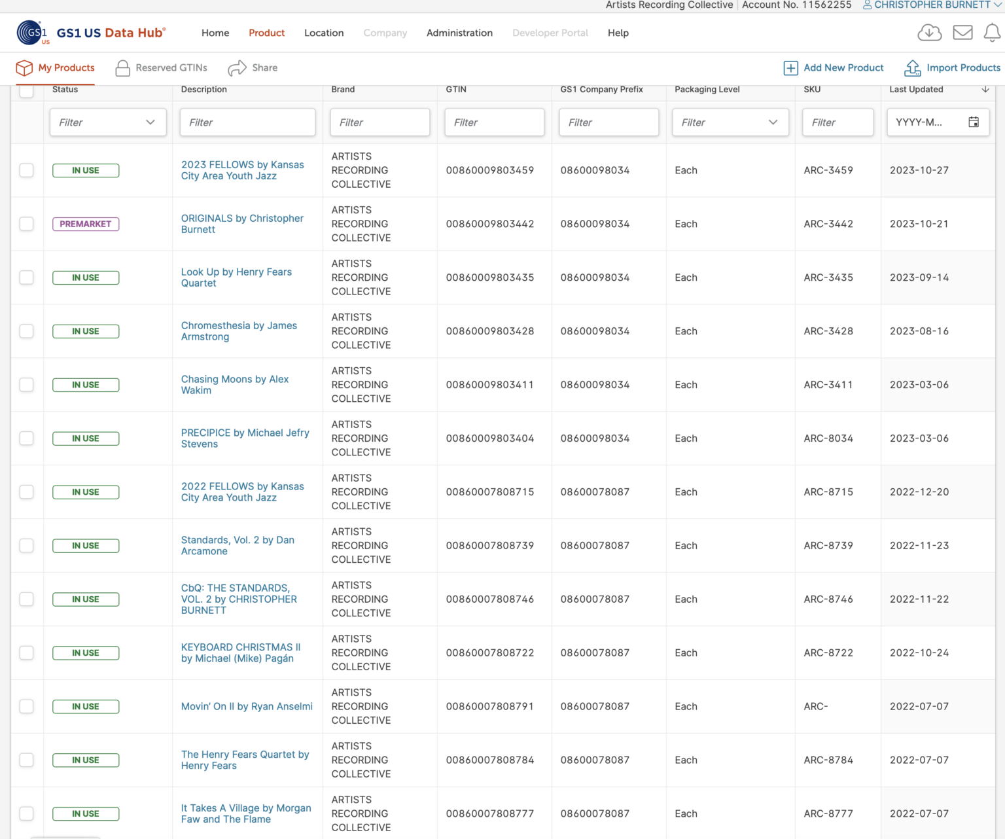Click the cloud download icon
1005x839 pixels.
coord(929,33)
